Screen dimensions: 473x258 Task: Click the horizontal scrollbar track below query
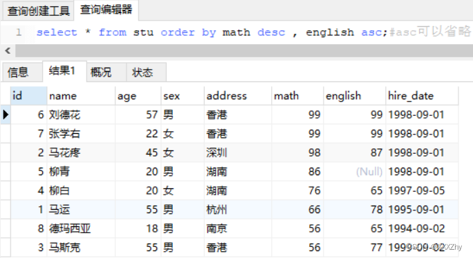(243, 50)
